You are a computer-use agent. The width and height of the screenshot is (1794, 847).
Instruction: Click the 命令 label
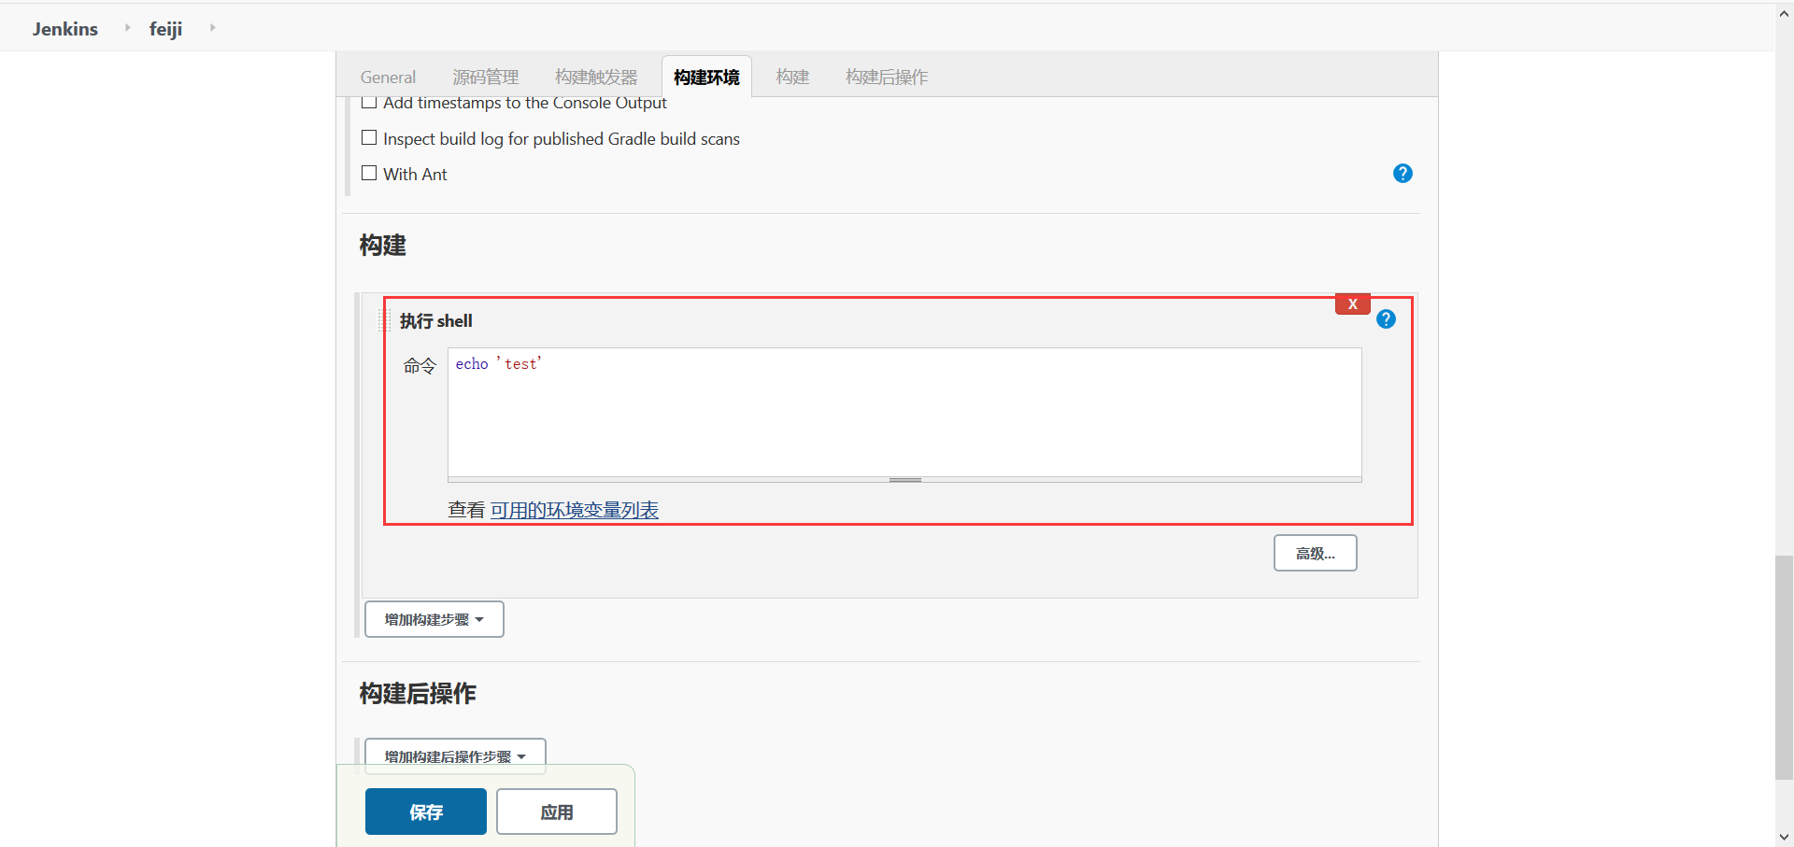(x=420, y=366)
